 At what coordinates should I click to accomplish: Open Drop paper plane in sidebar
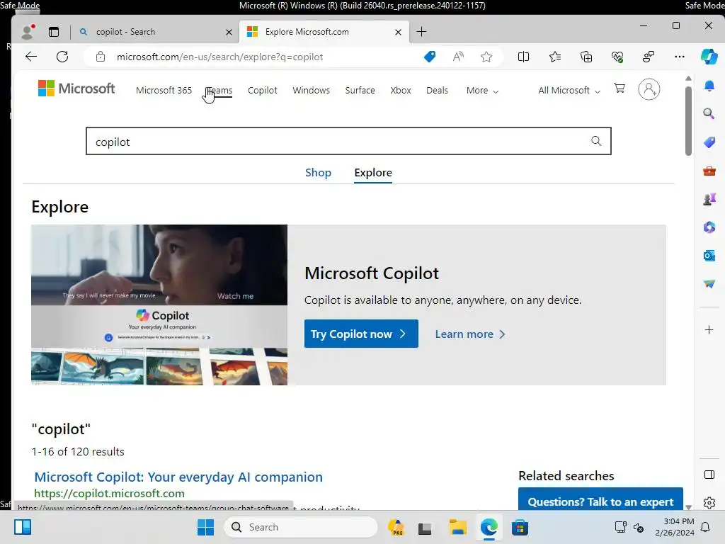[709, 283]
